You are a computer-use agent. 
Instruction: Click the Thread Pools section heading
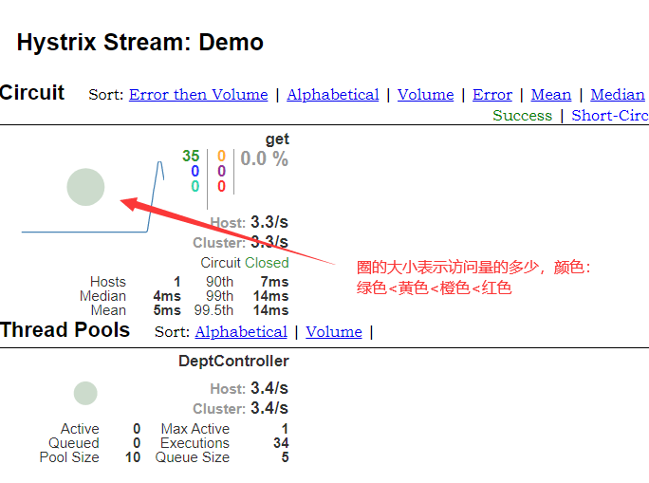pyautogui.click(x=65, y=330)
